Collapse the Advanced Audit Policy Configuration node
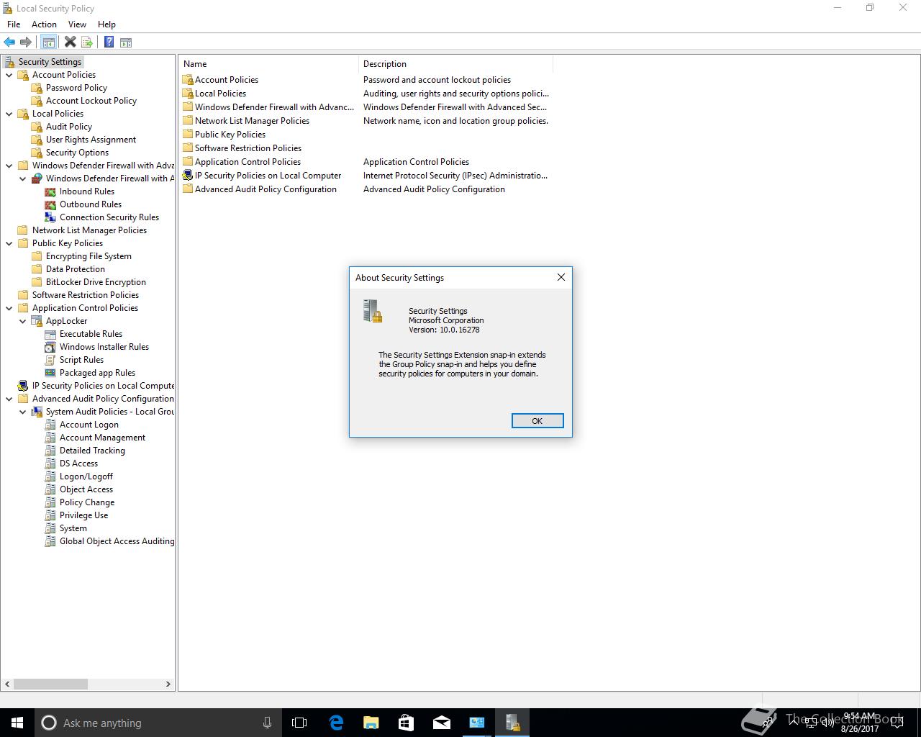 (x=9, y=399)
